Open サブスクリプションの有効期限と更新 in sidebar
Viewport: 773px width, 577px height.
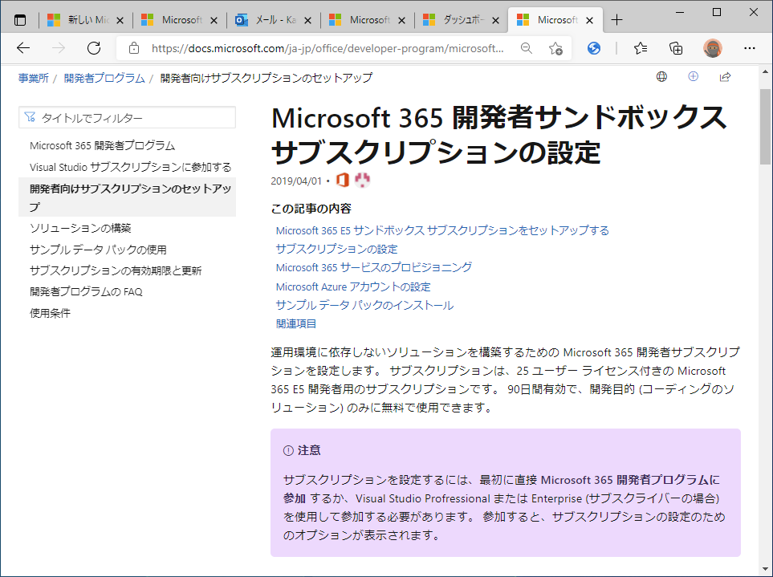click(116, 270)
